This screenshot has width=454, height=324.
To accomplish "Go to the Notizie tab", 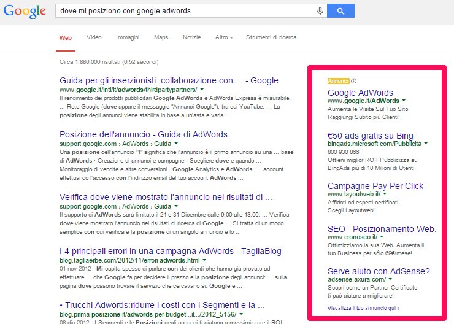I will (191, 37).
